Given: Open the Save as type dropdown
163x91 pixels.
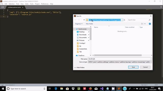Looking at the screenshot, I should tap(151, 62).
